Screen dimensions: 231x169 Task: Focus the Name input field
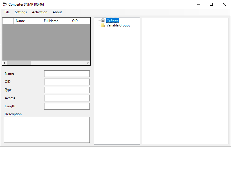(x=67, y=74)
